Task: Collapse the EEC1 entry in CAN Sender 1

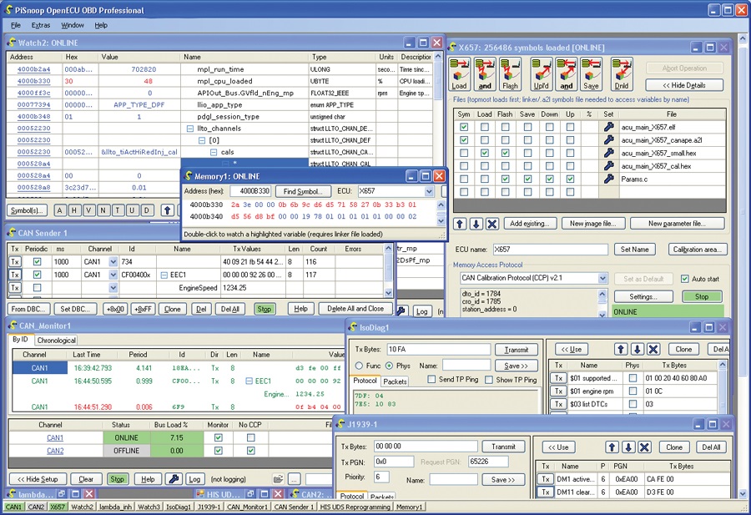Action: point(164,275)
